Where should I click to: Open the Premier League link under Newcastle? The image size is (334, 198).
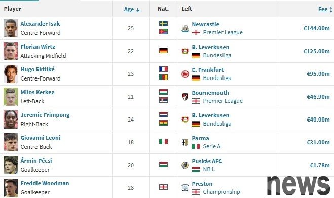tap(223, 32)
